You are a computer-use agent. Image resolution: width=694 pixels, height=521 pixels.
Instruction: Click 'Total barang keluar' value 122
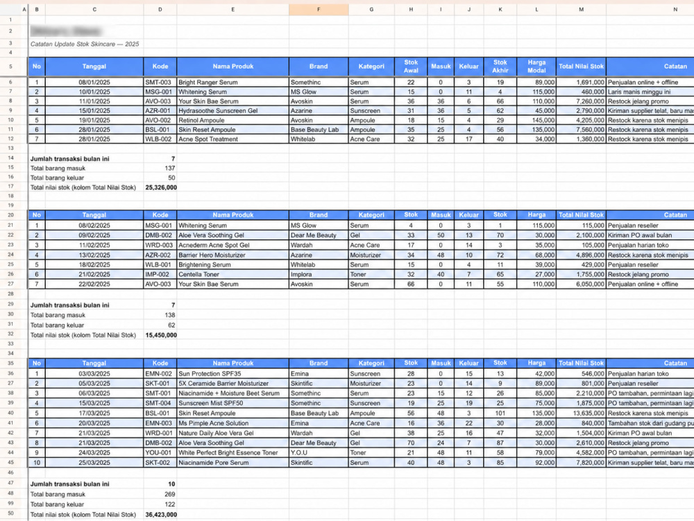[x=170, y=504]
